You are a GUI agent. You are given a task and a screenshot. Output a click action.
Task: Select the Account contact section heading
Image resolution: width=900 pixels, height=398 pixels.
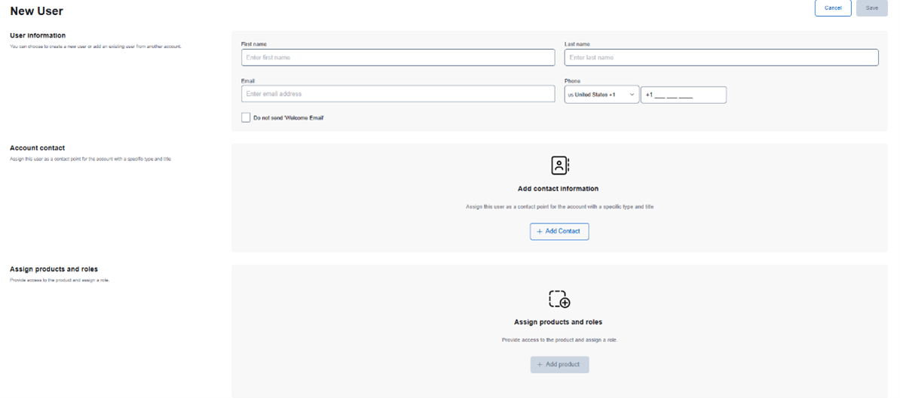tap(37, 148)
